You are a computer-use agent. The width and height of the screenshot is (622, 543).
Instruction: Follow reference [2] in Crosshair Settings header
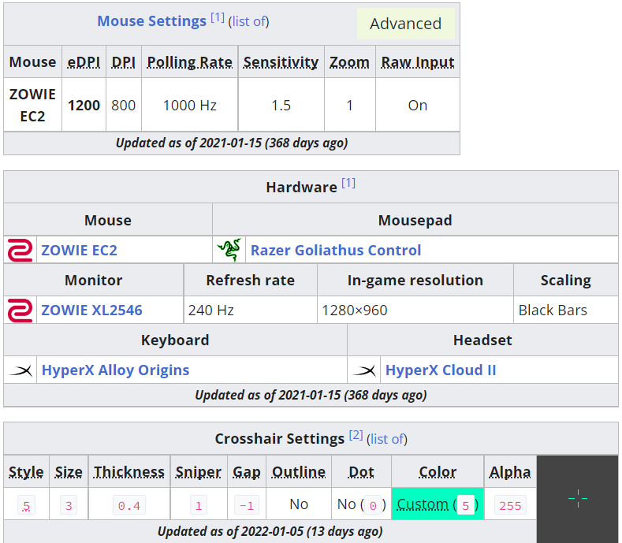(x=356, y=435)
